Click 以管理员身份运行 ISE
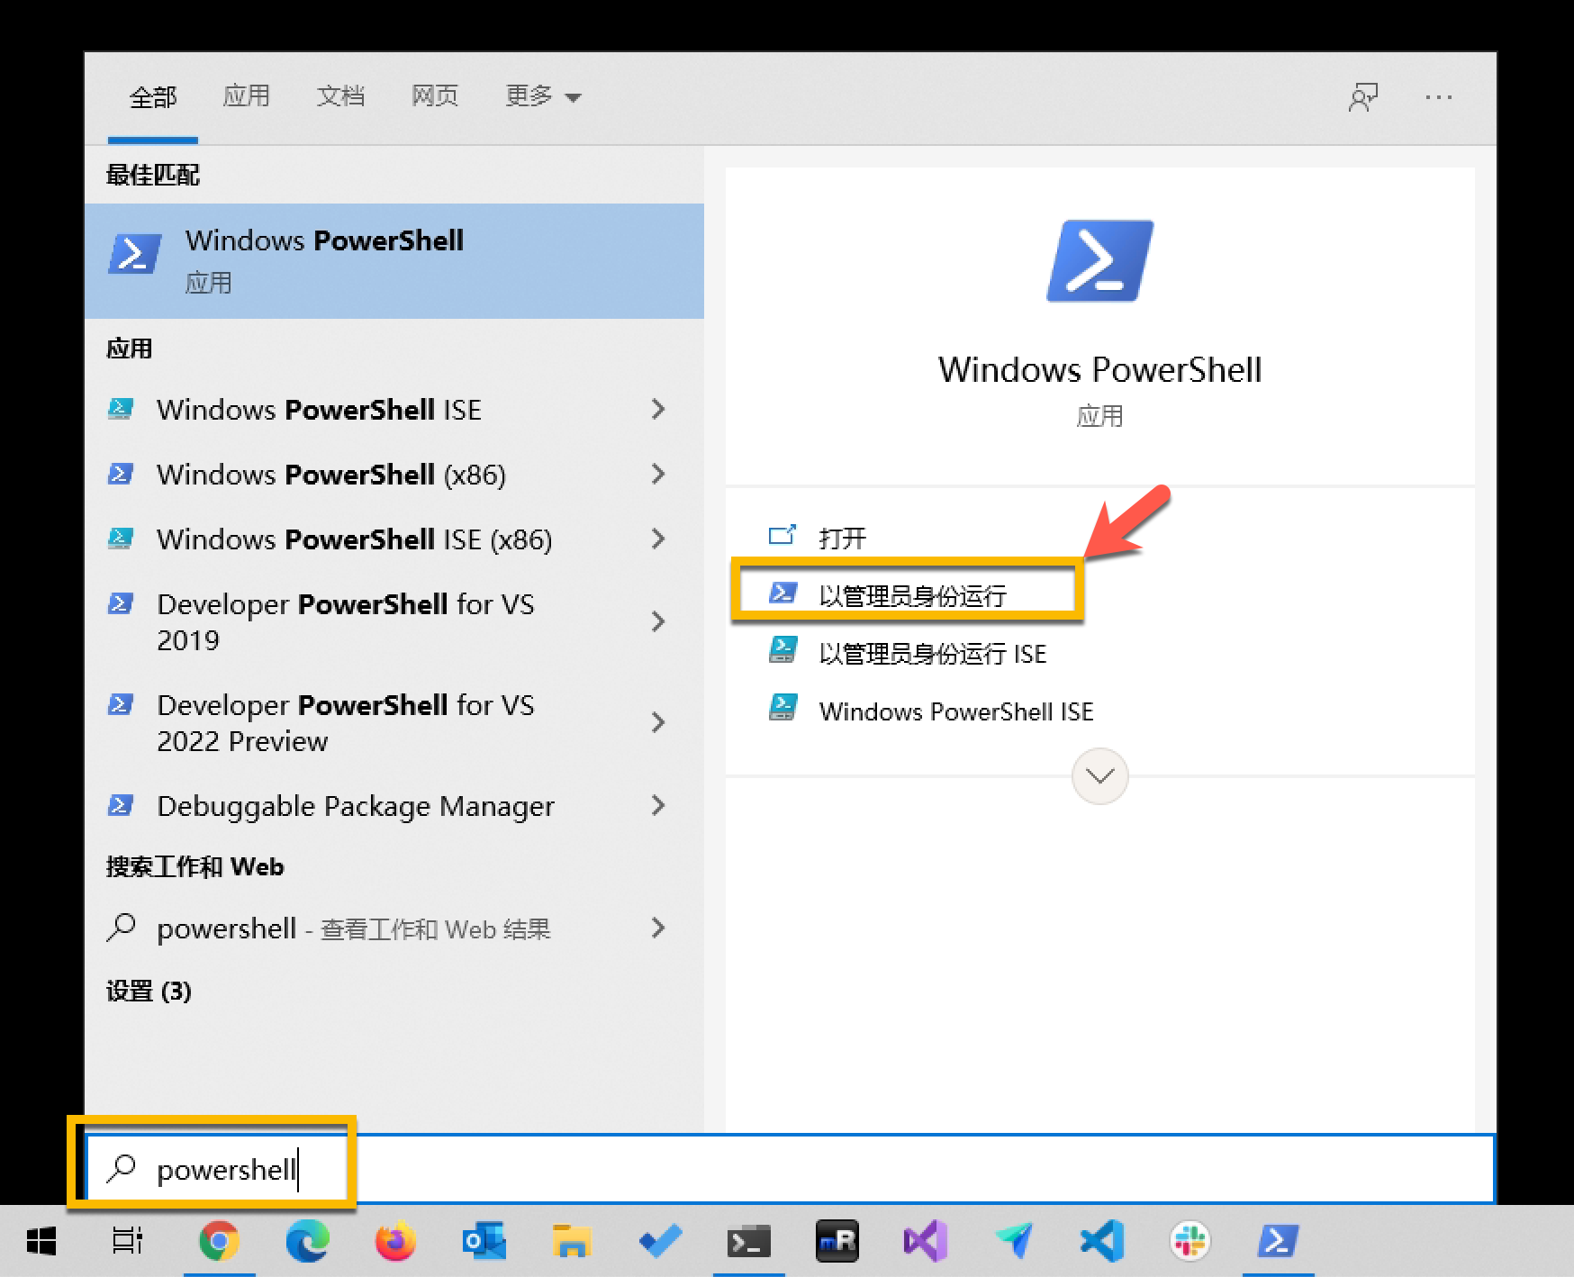This screenshot has width=1574, height=1277. coord(932,653)
